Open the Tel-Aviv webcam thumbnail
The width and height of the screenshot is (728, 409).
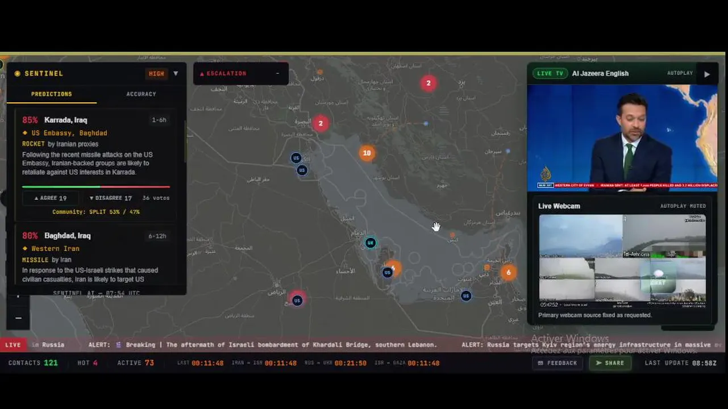coord(664,236)
